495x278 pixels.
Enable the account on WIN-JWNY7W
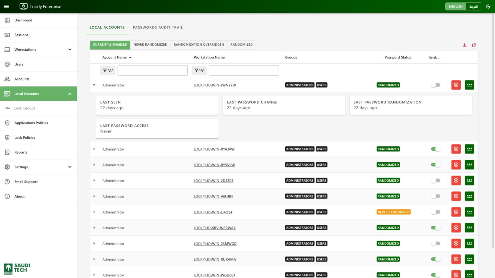(435, 85)
